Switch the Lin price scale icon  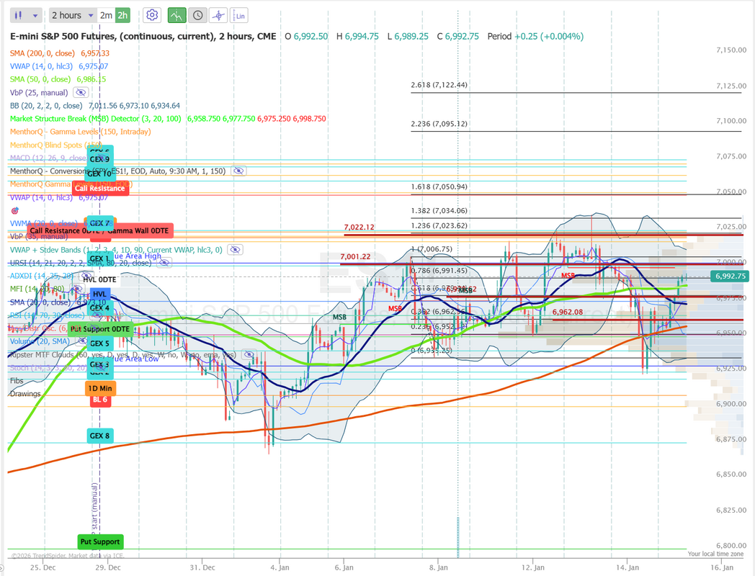(240, 15)
